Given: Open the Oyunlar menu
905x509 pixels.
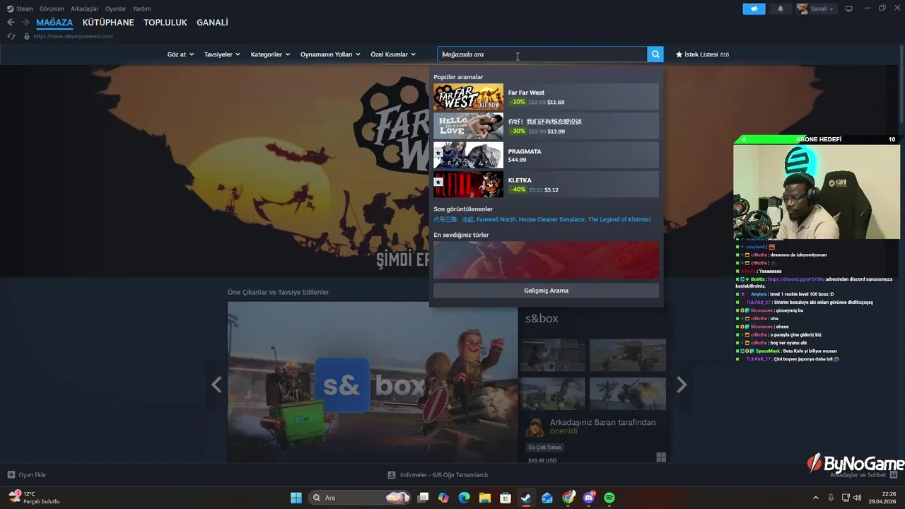Looking at the screenshot, I should 116,8.
